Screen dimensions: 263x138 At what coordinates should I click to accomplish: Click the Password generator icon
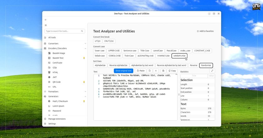click(49, 111)
